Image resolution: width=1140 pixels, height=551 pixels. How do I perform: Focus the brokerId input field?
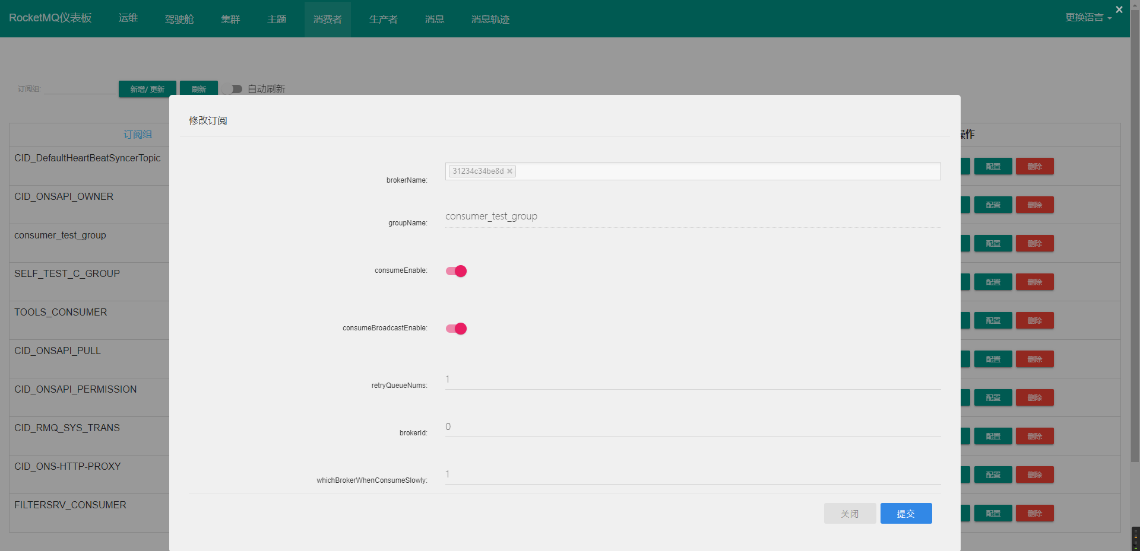point(692,427)
